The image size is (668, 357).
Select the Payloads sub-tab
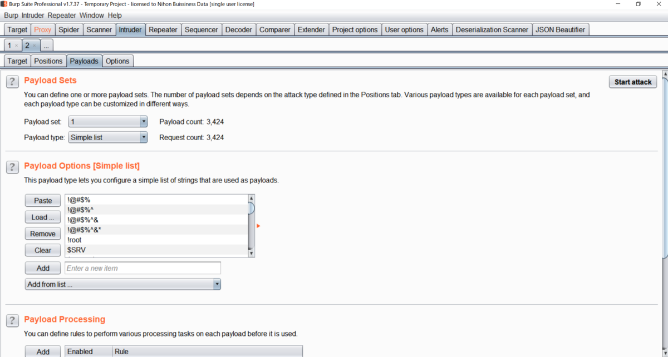tap(84, 61)
